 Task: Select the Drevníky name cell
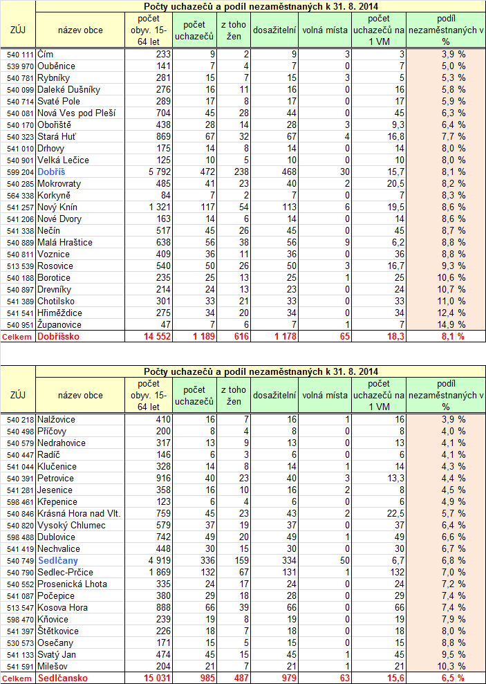click(80, 290)
